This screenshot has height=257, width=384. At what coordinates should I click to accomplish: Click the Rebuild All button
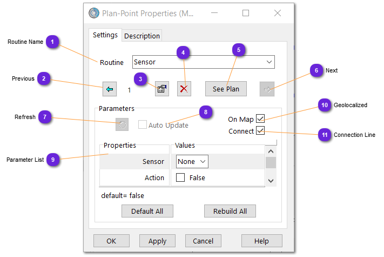click(x=230, y=211)
